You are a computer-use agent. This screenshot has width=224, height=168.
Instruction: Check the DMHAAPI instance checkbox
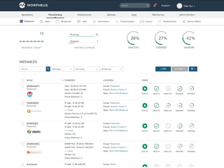click(23, 86)
